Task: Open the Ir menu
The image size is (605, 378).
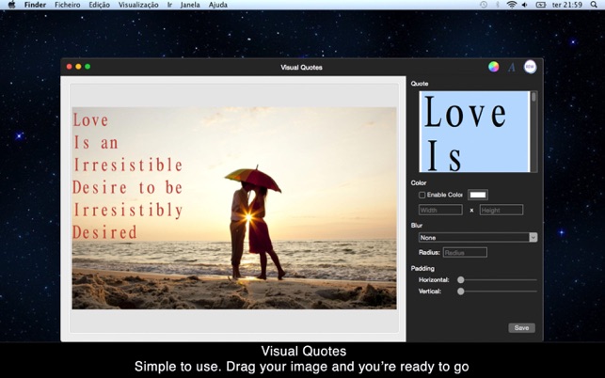Action: click(169, 5)
